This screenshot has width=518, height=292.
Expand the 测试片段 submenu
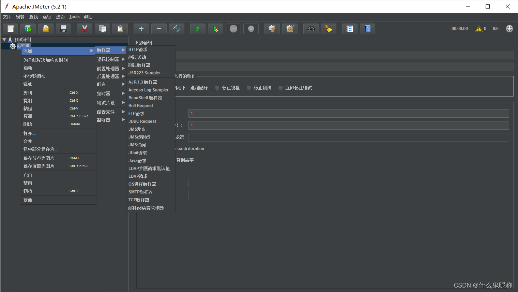(x=111, y=103)
